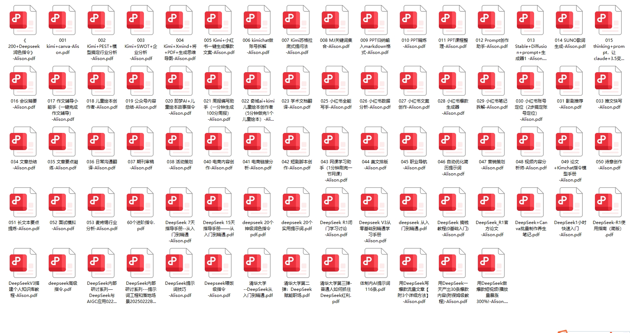630x333 pixels.
Task: Select the 052 面试模拟 PDF icon
Action: (x=62, y=202)
